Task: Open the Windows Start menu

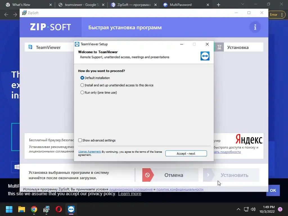Action: tap(9, 209)
